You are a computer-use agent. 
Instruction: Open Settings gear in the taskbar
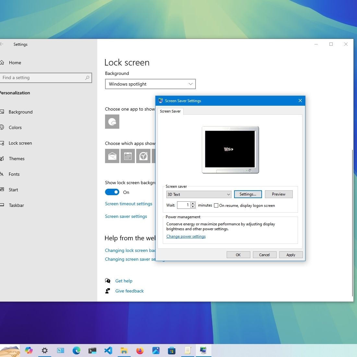(45, 351)
